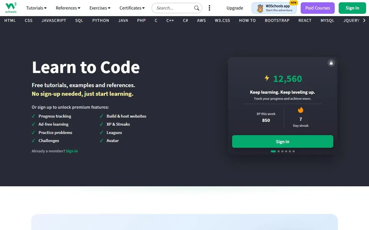Click the NEW badge on the app banner

click(x=293, y=3)
